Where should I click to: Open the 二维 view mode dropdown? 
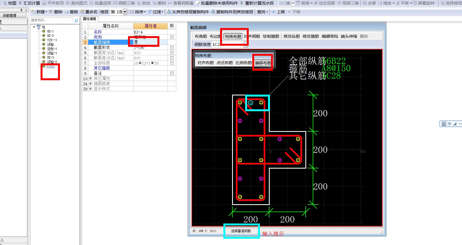293,3
